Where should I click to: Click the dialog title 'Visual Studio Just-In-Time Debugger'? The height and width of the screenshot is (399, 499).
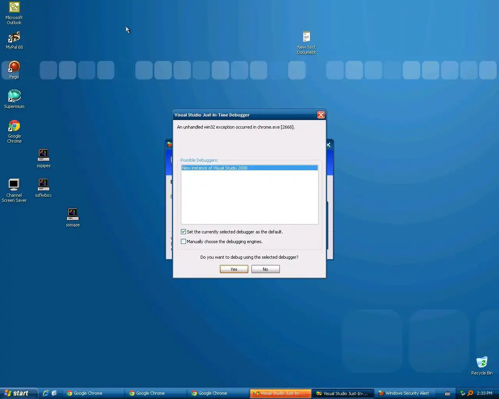point(212,115)
